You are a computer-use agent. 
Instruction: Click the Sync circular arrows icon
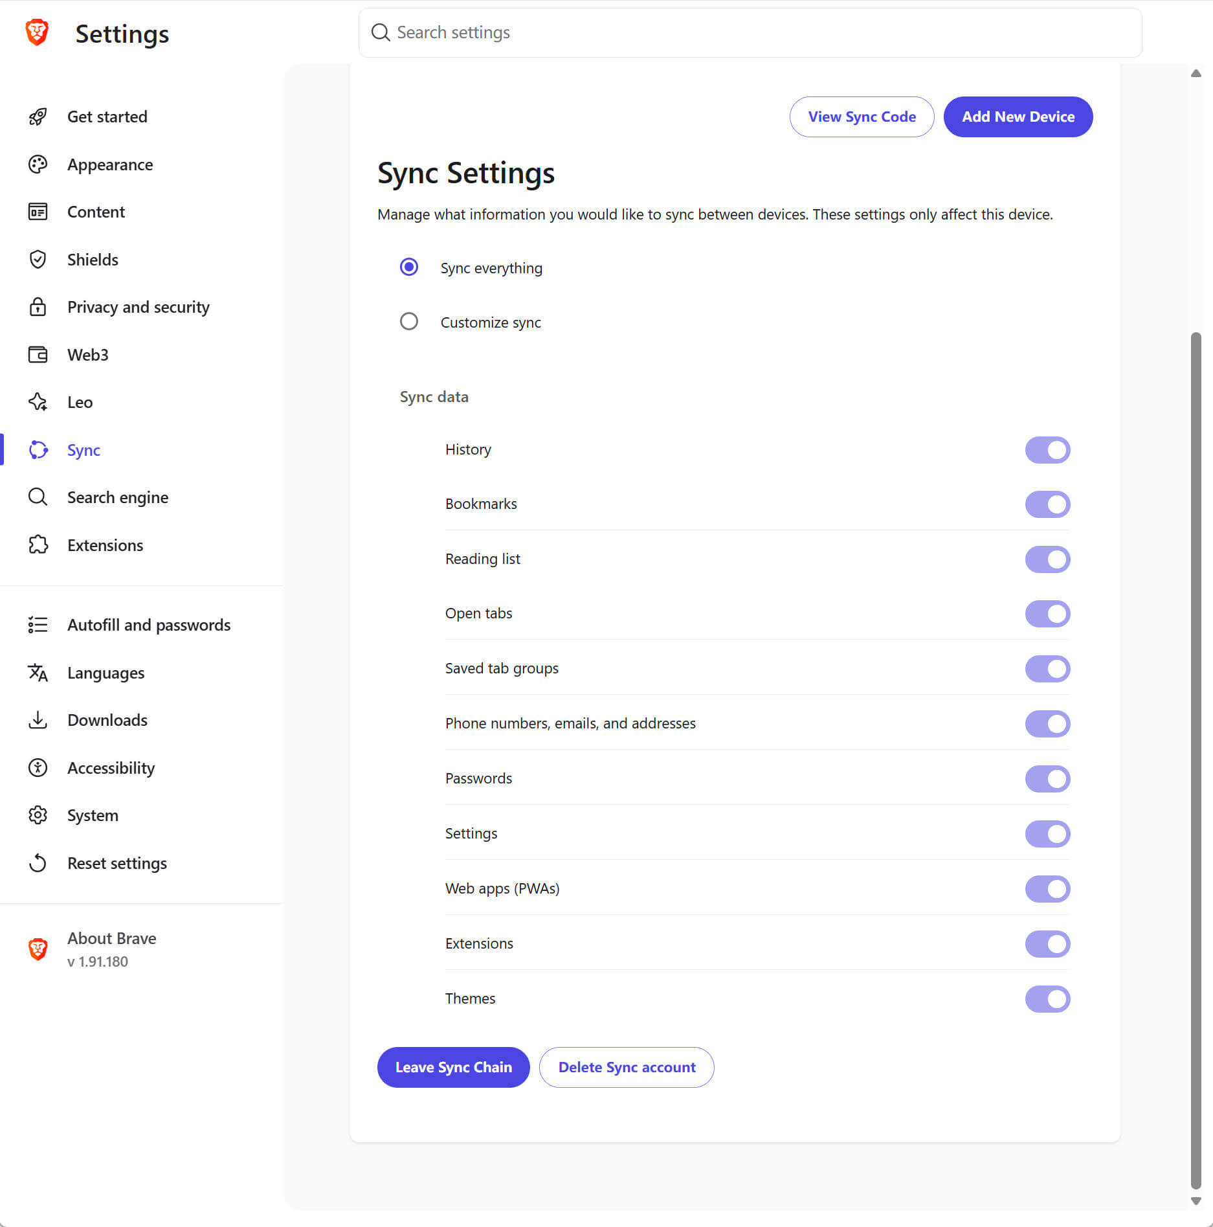pos(38,450)
